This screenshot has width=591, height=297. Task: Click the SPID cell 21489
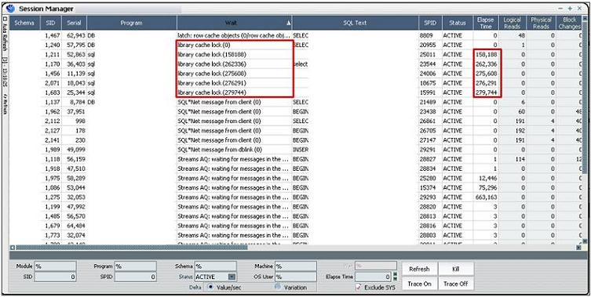click(428, 102)
